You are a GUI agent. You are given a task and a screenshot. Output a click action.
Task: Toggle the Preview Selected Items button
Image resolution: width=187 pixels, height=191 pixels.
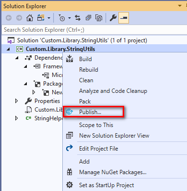click(x=124, y=18)
